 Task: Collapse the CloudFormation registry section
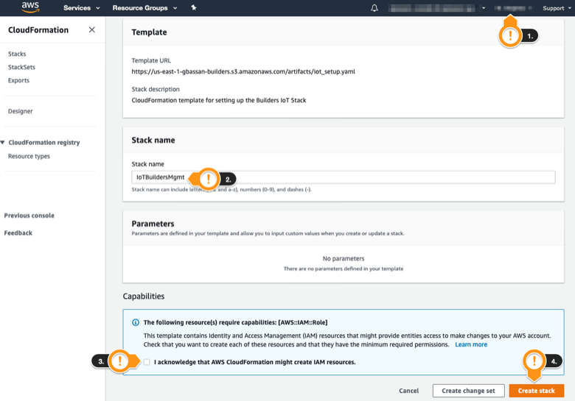point(2,142)
